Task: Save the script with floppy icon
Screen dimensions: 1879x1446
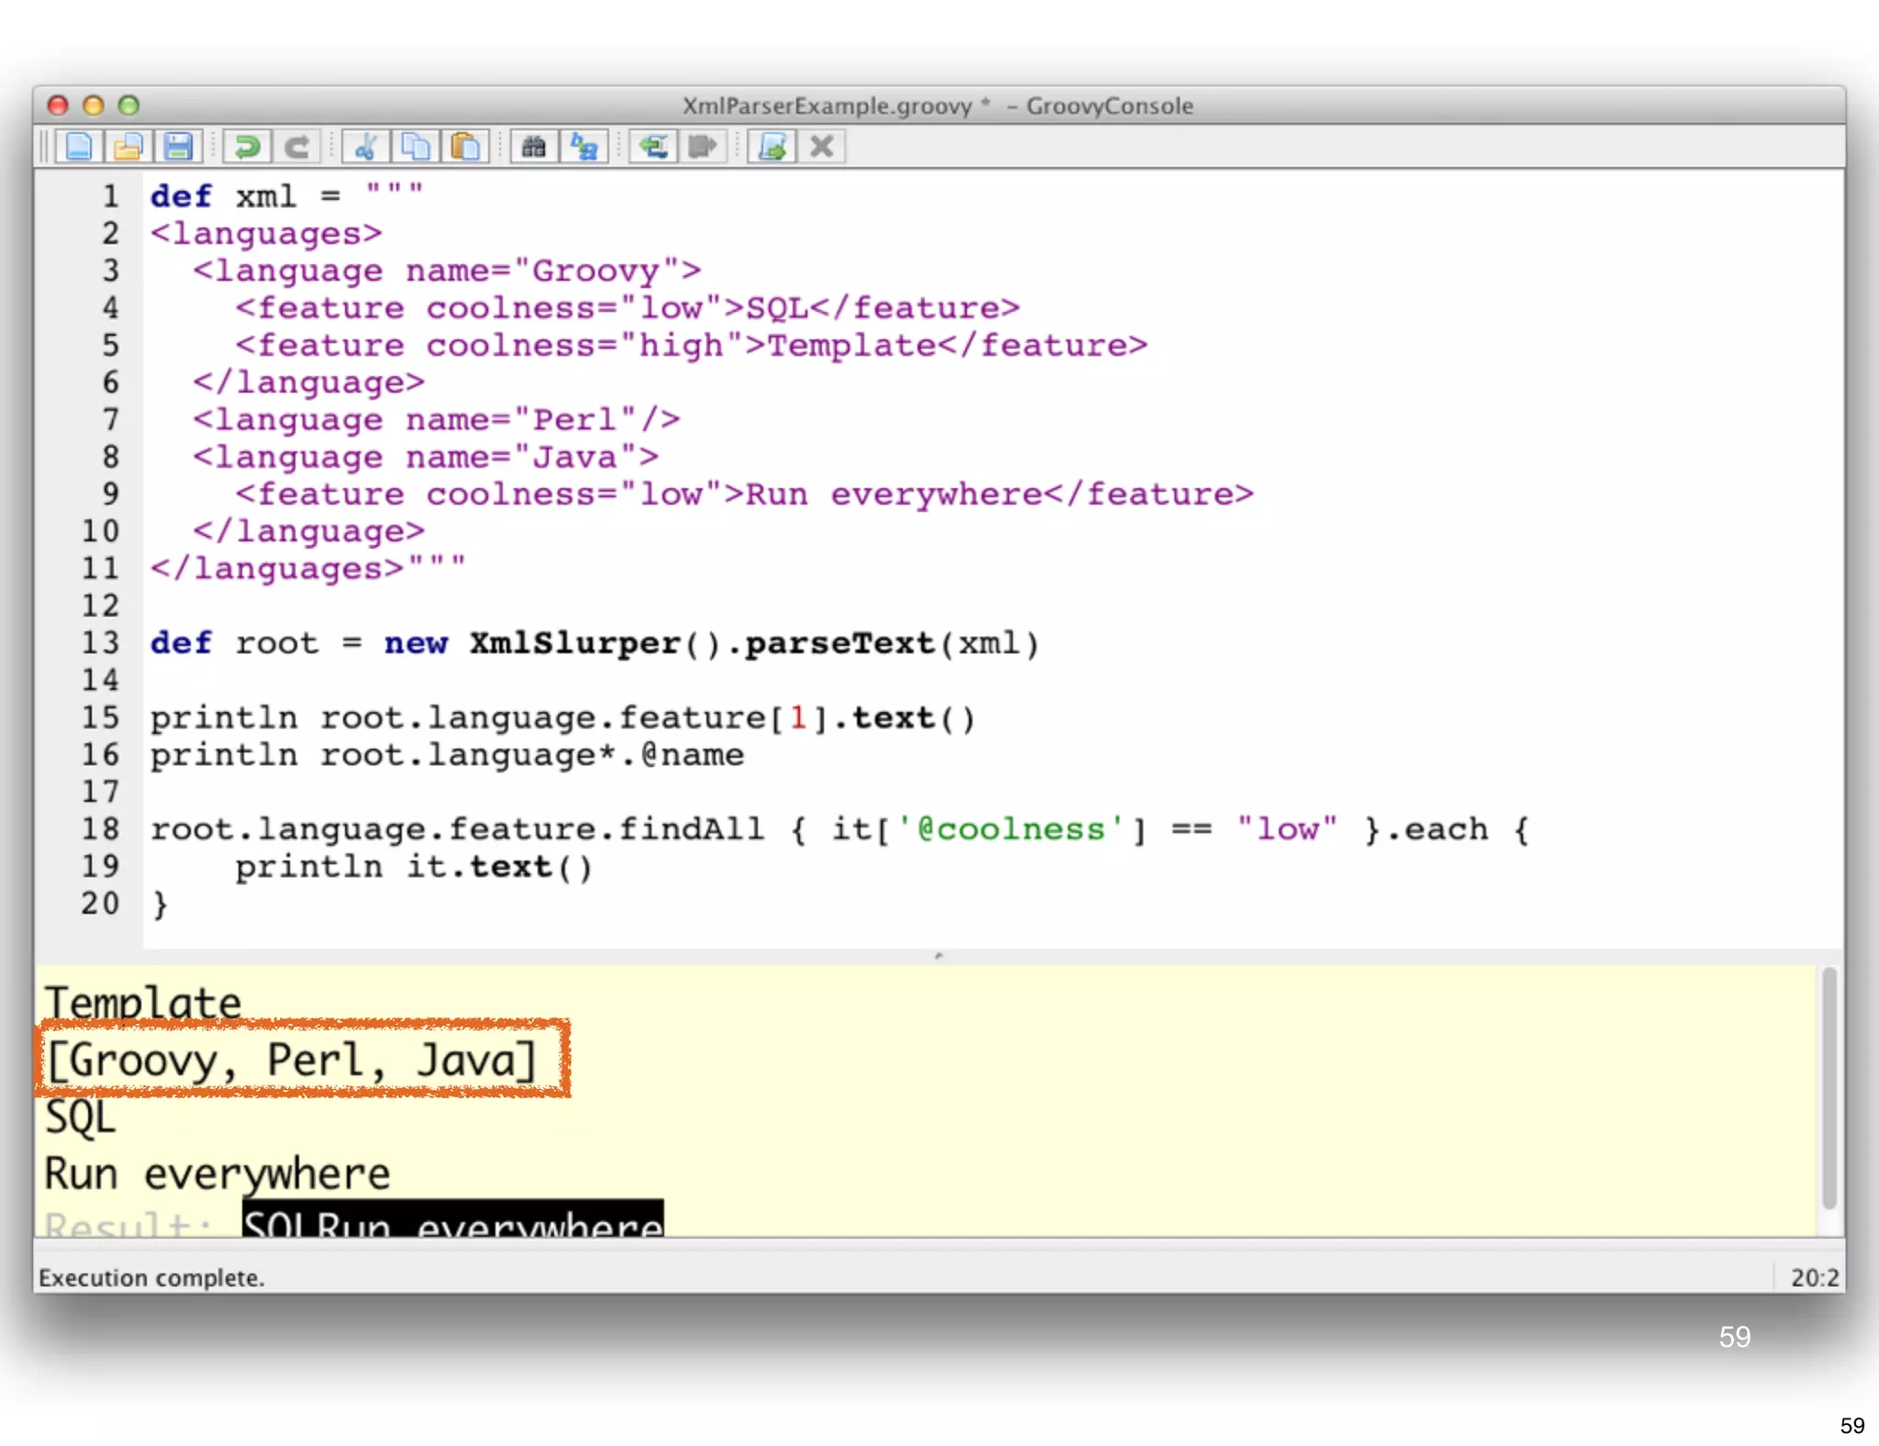Action: 178,147
